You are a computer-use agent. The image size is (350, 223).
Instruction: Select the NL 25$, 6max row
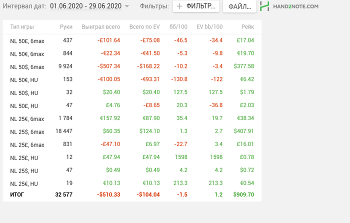pyautogui.click(x=27, y=131)
